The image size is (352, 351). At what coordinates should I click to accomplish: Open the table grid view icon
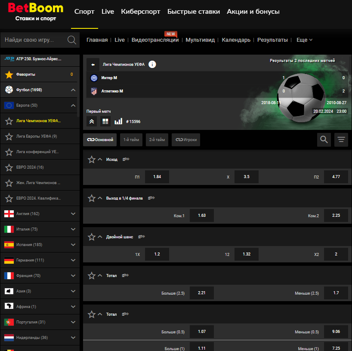tap(105, 121)
